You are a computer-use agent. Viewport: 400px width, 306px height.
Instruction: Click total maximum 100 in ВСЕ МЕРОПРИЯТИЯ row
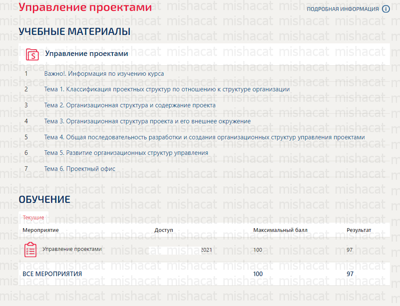point(258,274)
